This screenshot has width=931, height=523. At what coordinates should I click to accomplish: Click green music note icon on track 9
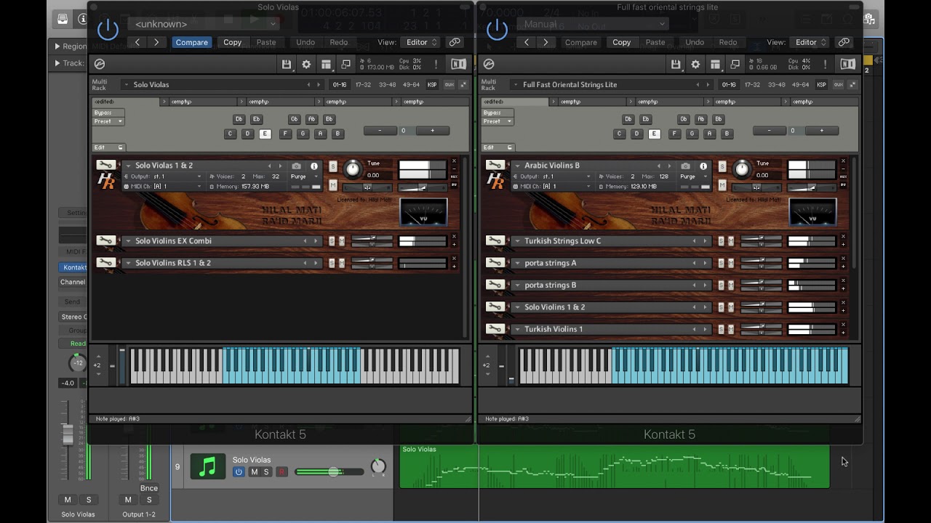(207, 466)
